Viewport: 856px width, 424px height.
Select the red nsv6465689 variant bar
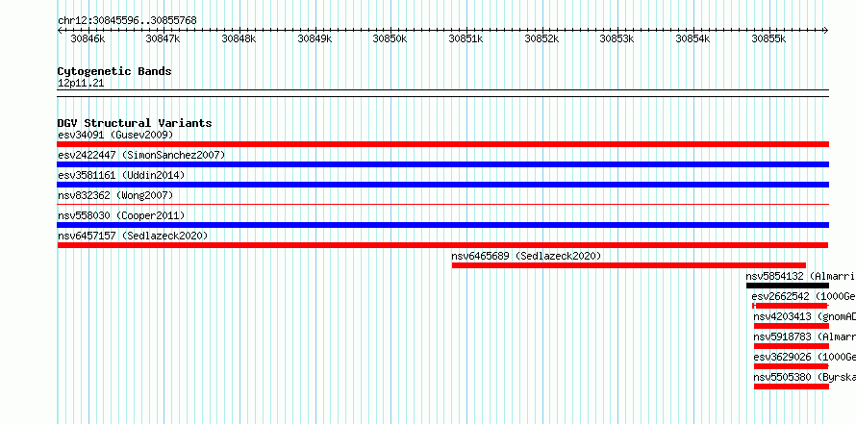(629, 265)
